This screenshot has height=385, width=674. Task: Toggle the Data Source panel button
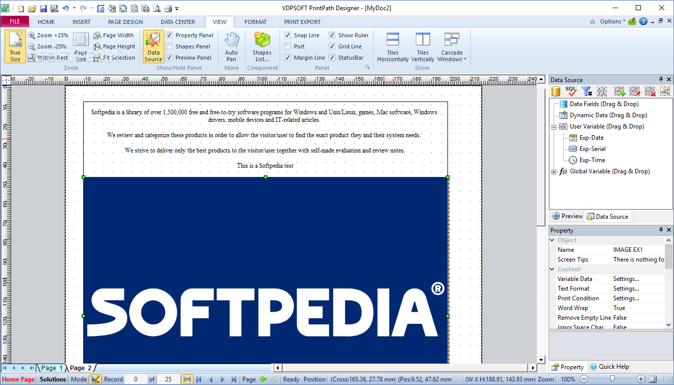(153, 46)
